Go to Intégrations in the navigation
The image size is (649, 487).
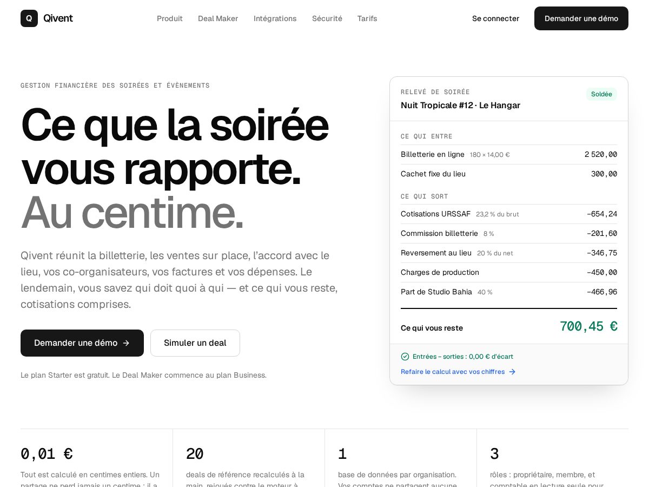click(275, 18)
